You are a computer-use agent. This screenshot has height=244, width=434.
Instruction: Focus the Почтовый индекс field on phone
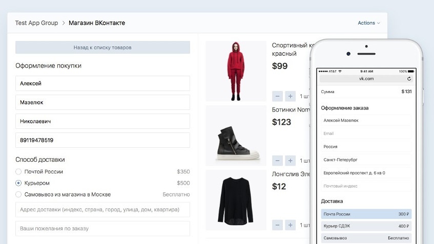point(366,186)
